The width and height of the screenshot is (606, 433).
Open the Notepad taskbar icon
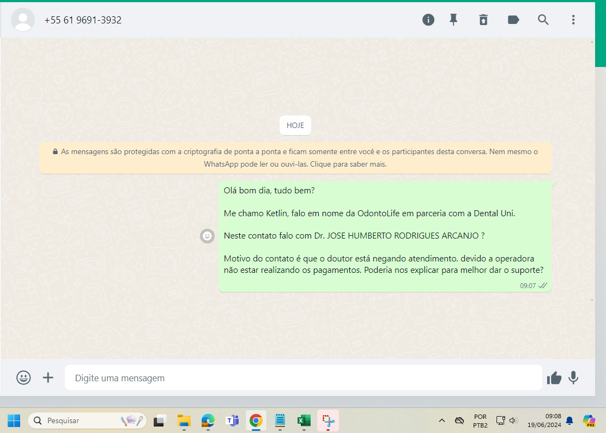click(x=280, y=420)
